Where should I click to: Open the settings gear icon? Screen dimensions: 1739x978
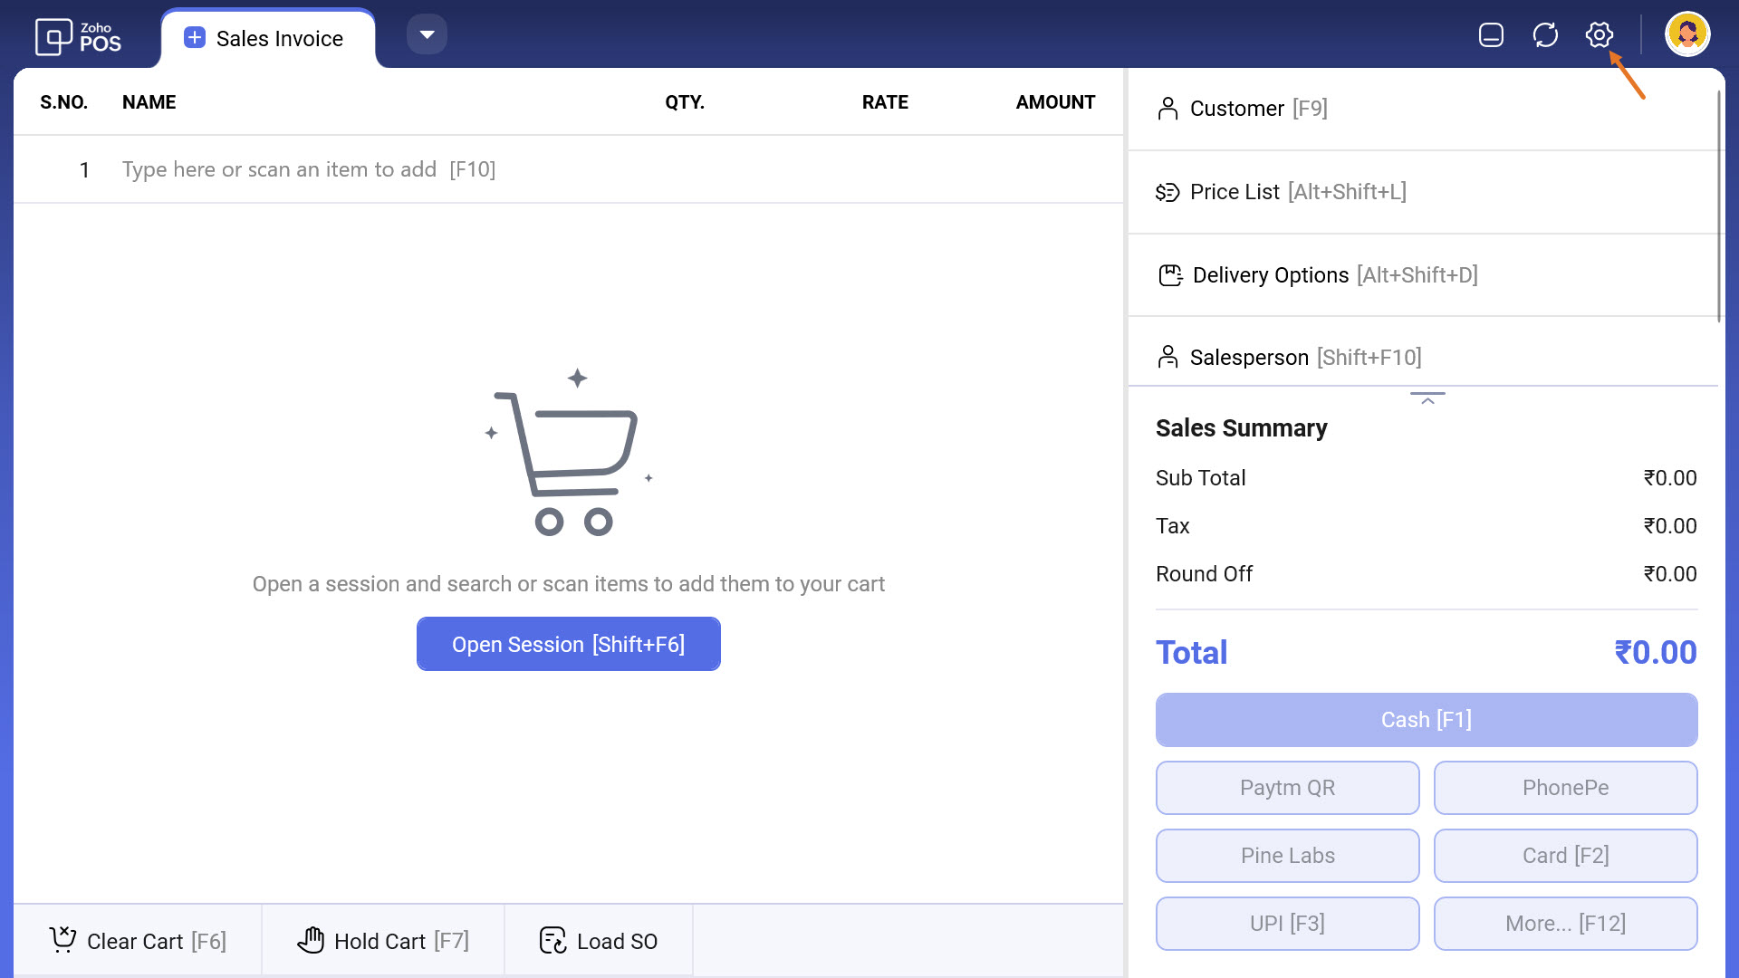1599,35
